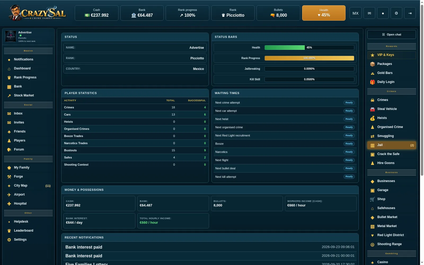Click the settings gear icon in header

pyautogui.click(x=396, y=13)
